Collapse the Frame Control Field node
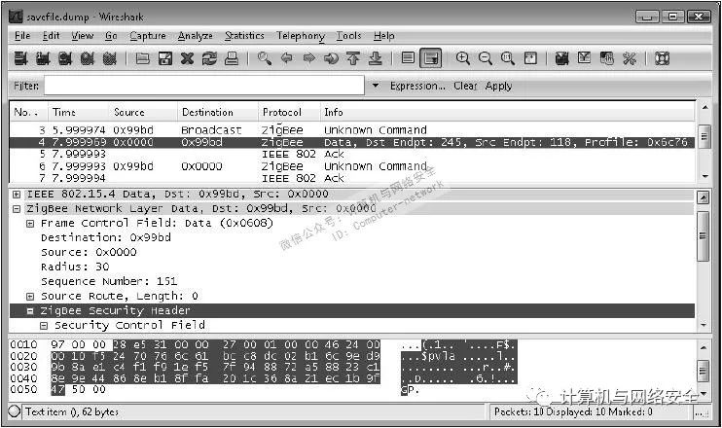The height and width of the screenshot is (428, 722). 30,224
